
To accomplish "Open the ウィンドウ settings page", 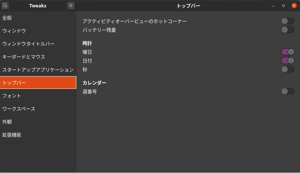I will pyautogui.click(x=38, y=31).
